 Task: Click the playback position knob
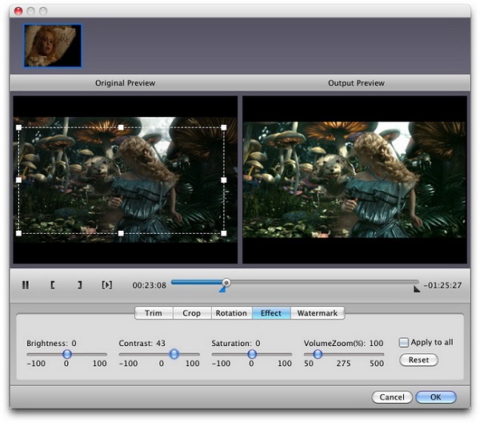point(226,282)
